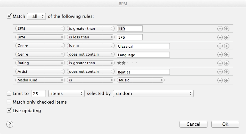
Task: Toggle the Match rules checkbox
Action: pyautogui.click(x=9, y=16)
